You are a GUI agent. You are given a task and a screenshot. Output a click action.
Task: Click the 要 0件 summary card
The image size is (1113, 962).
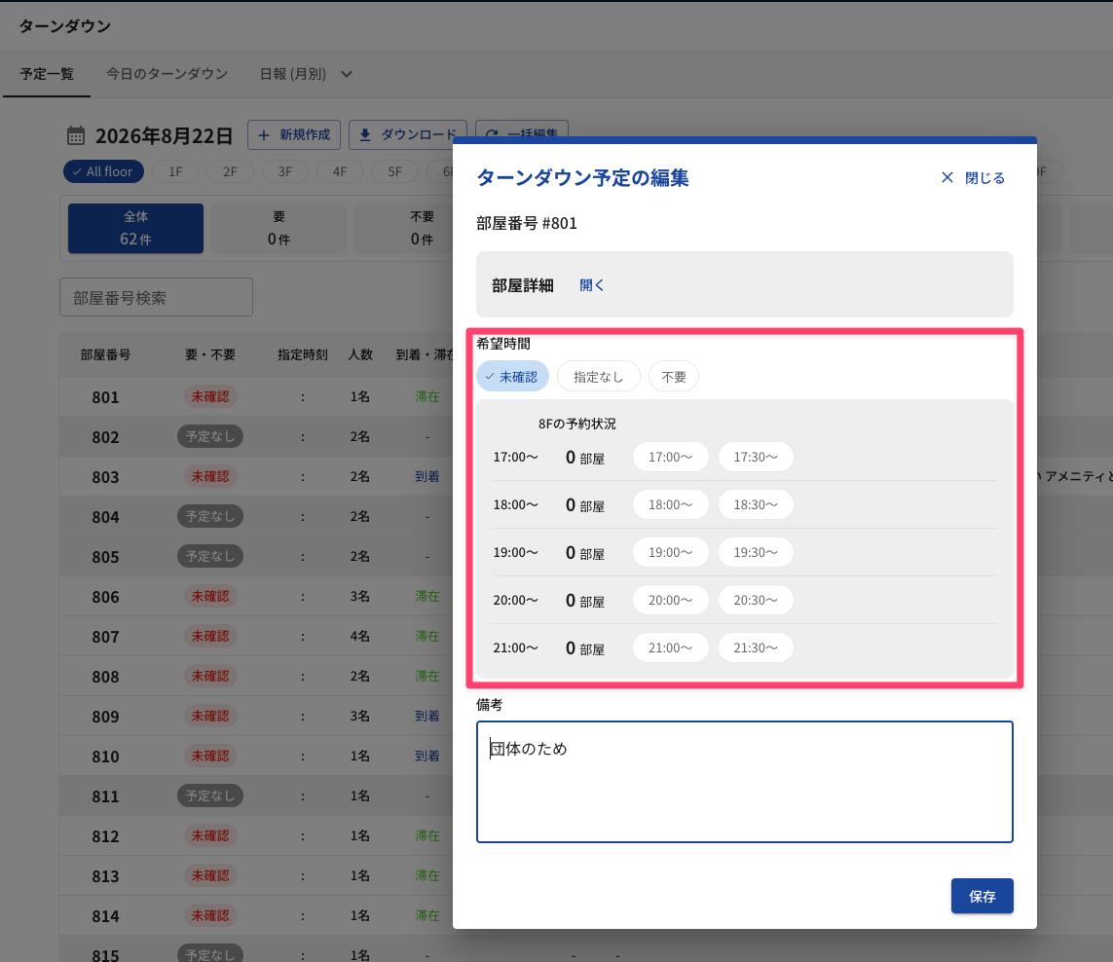coord(278,228)
